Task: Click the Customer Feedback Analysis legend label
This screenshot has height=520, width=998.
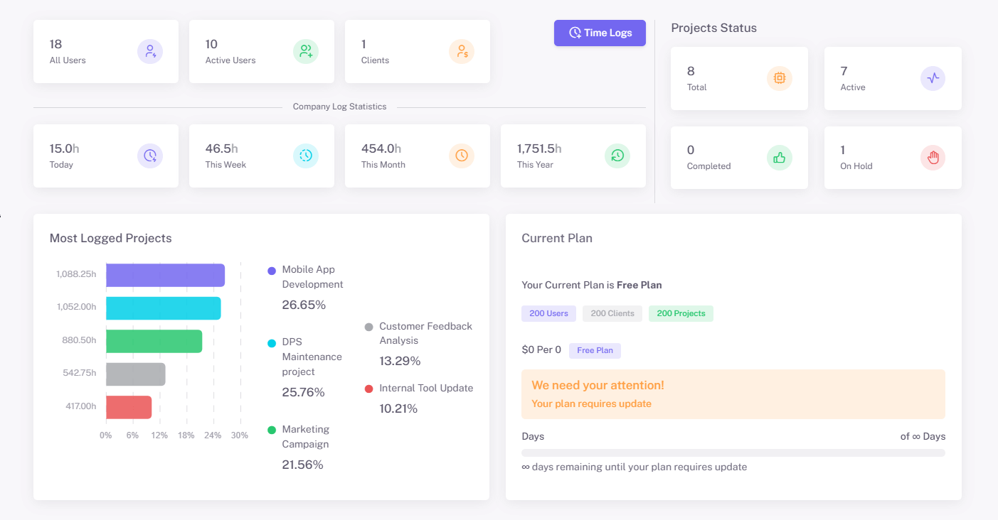Action: click(425, 333)
